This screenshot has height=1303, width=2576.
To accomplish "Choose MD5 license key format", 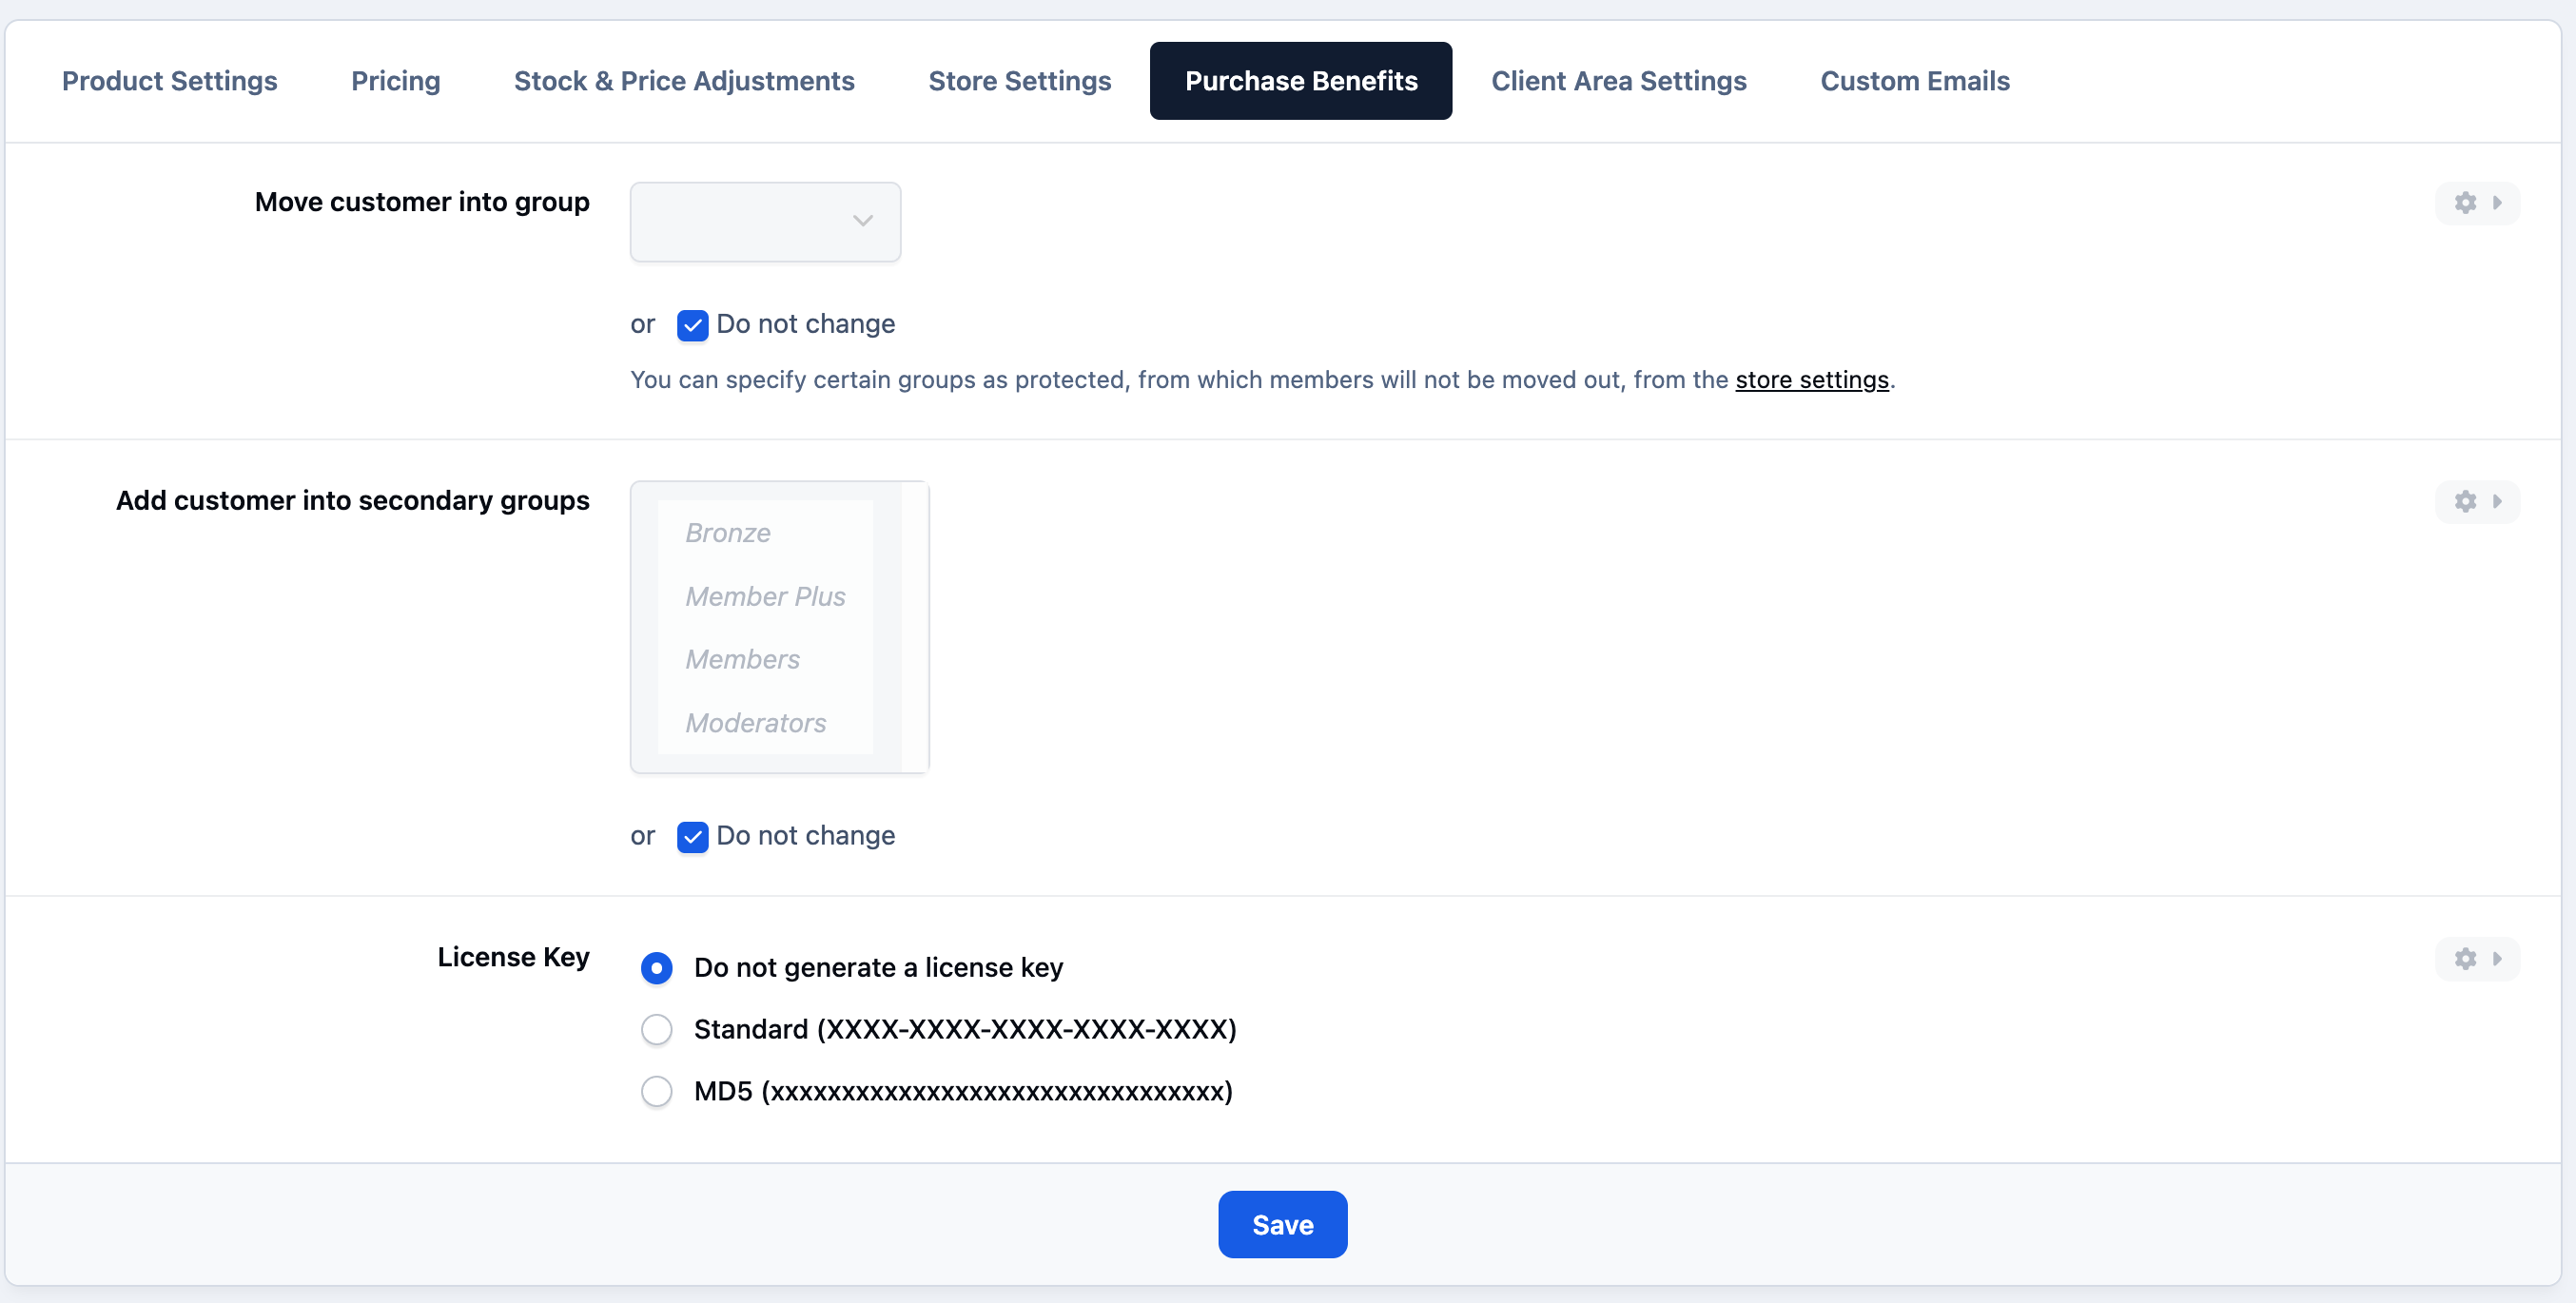I will [656, 1091].
